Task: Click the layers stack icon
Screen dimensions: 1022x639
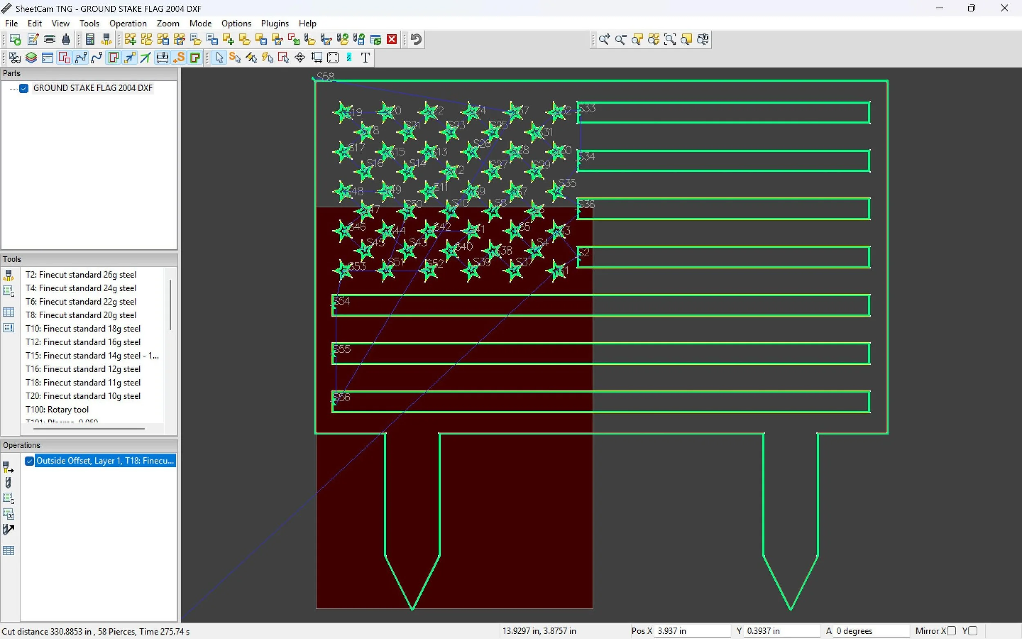Action: coord(31,58)
